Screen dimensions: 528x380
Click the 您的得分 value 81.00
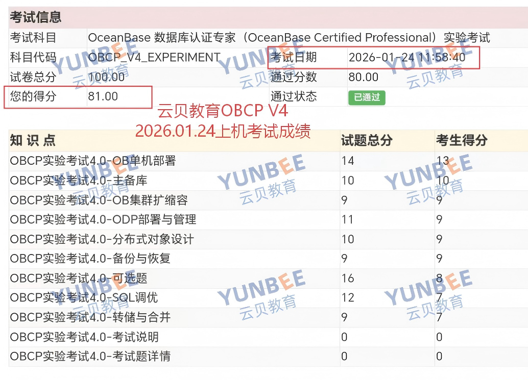[x=103, y=96]
